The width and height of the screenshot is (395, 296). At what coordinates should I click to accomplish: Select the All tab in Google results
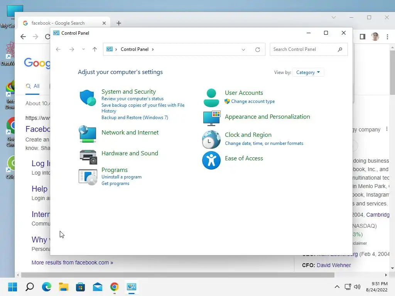(x=32, y=86)
